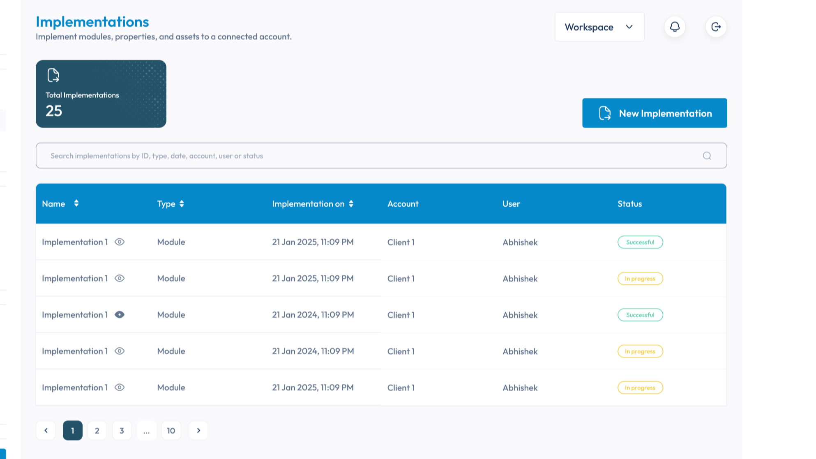
Task: Toggle the filled eye icon on third row
Action: (120, 315)
